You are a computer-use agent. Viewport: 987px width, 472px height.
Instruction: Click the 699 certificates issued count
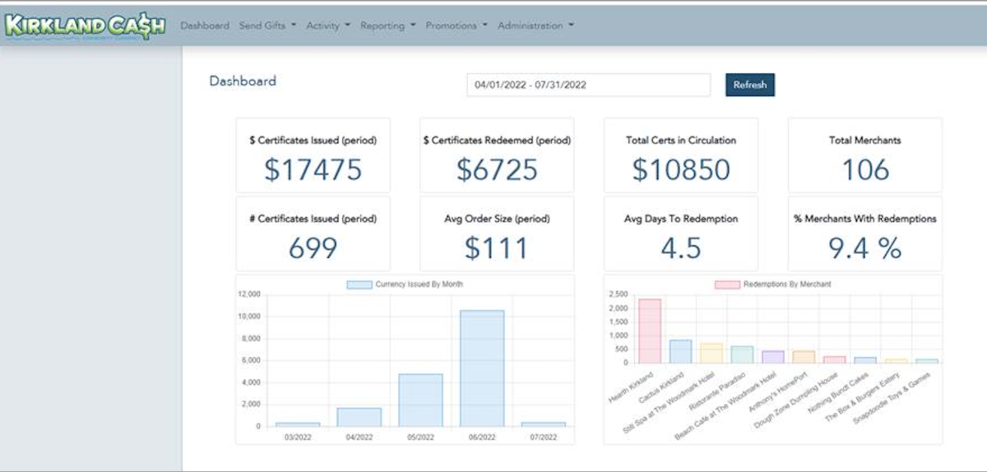pos(313,248)
